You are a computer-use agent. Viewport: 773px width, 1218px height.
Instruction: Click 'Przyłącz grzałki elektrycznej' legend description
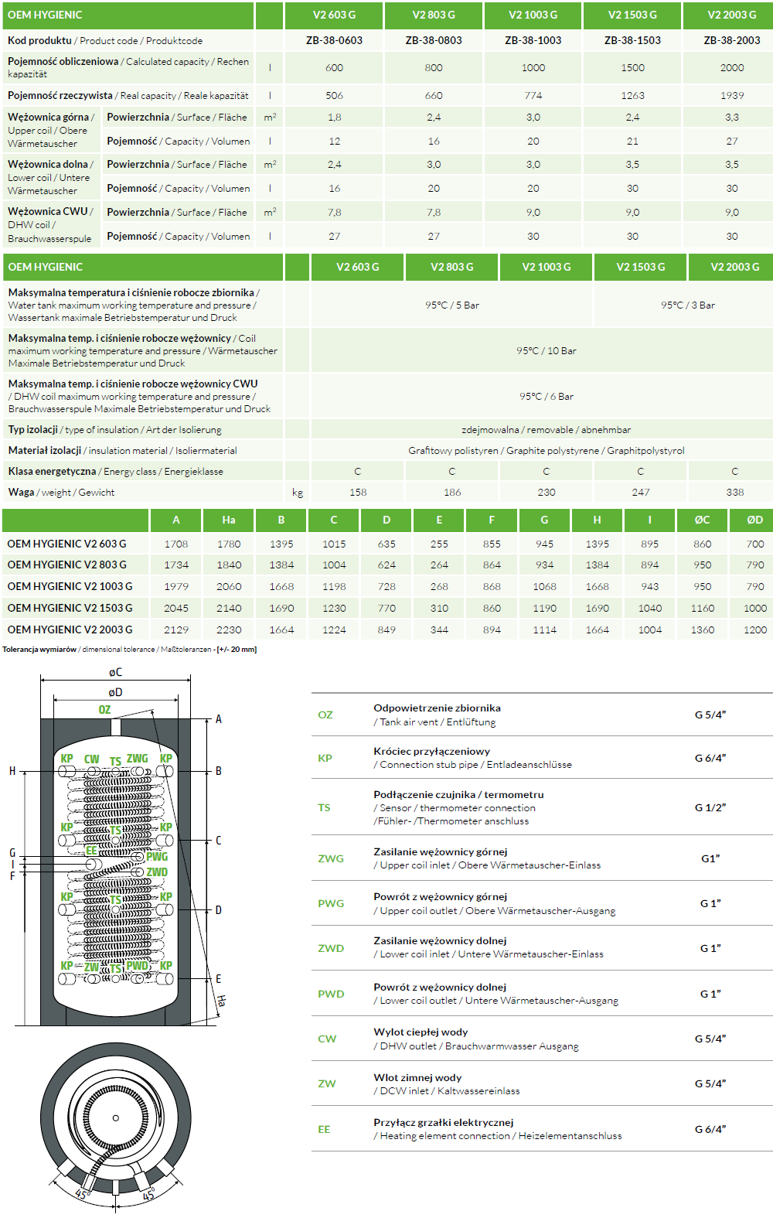(x=444, y=1122)
